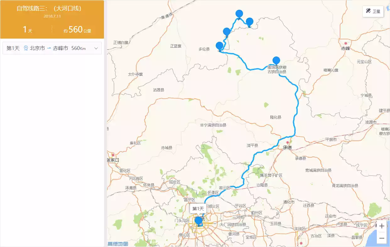This screenshot has width=390, height=247.
Task: Click the 约560公里 distance summary
Action: [77, 30]
